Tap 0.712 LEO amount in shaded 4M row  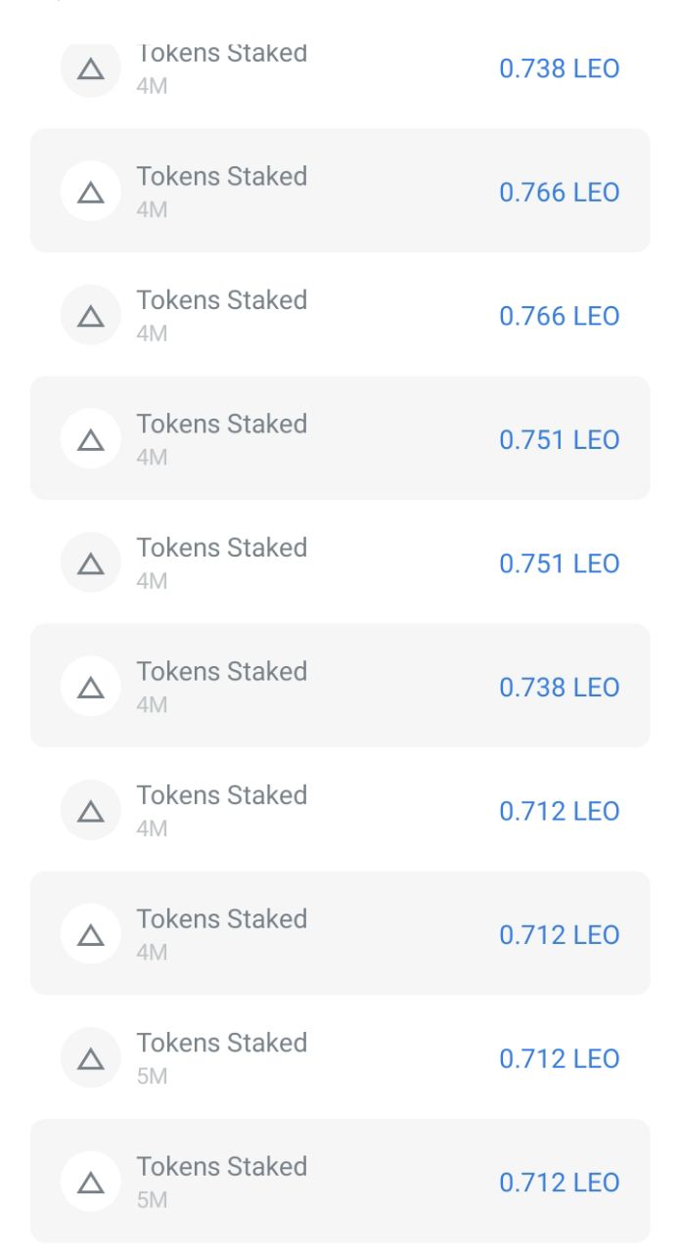pyautogui.click(x=559, y=935)
